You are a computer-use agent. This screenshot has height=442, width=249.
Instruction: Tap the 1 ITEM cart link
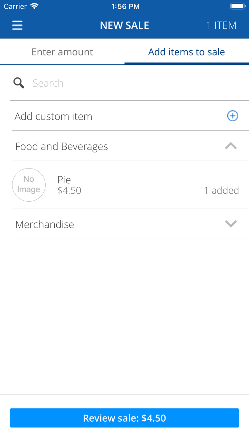pyautogui.click(x=221, y=25)
